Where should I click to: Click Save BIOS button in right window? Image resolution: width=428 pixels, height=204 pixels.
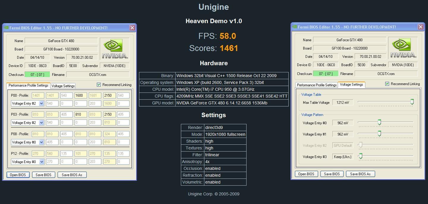tap(332, 174)
